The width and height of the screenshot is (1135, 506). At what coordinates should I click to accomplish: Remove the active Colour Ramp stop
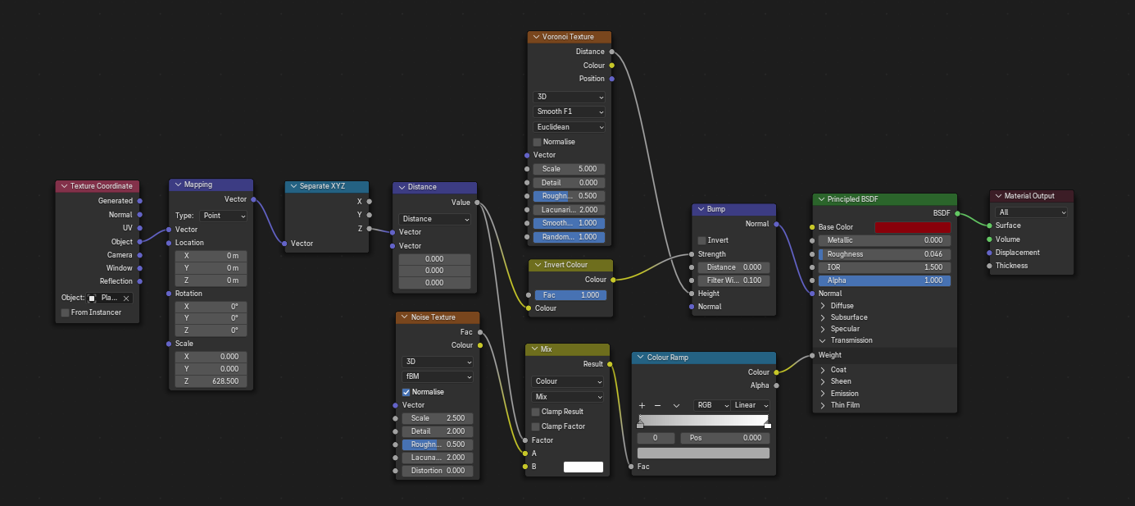657,405
